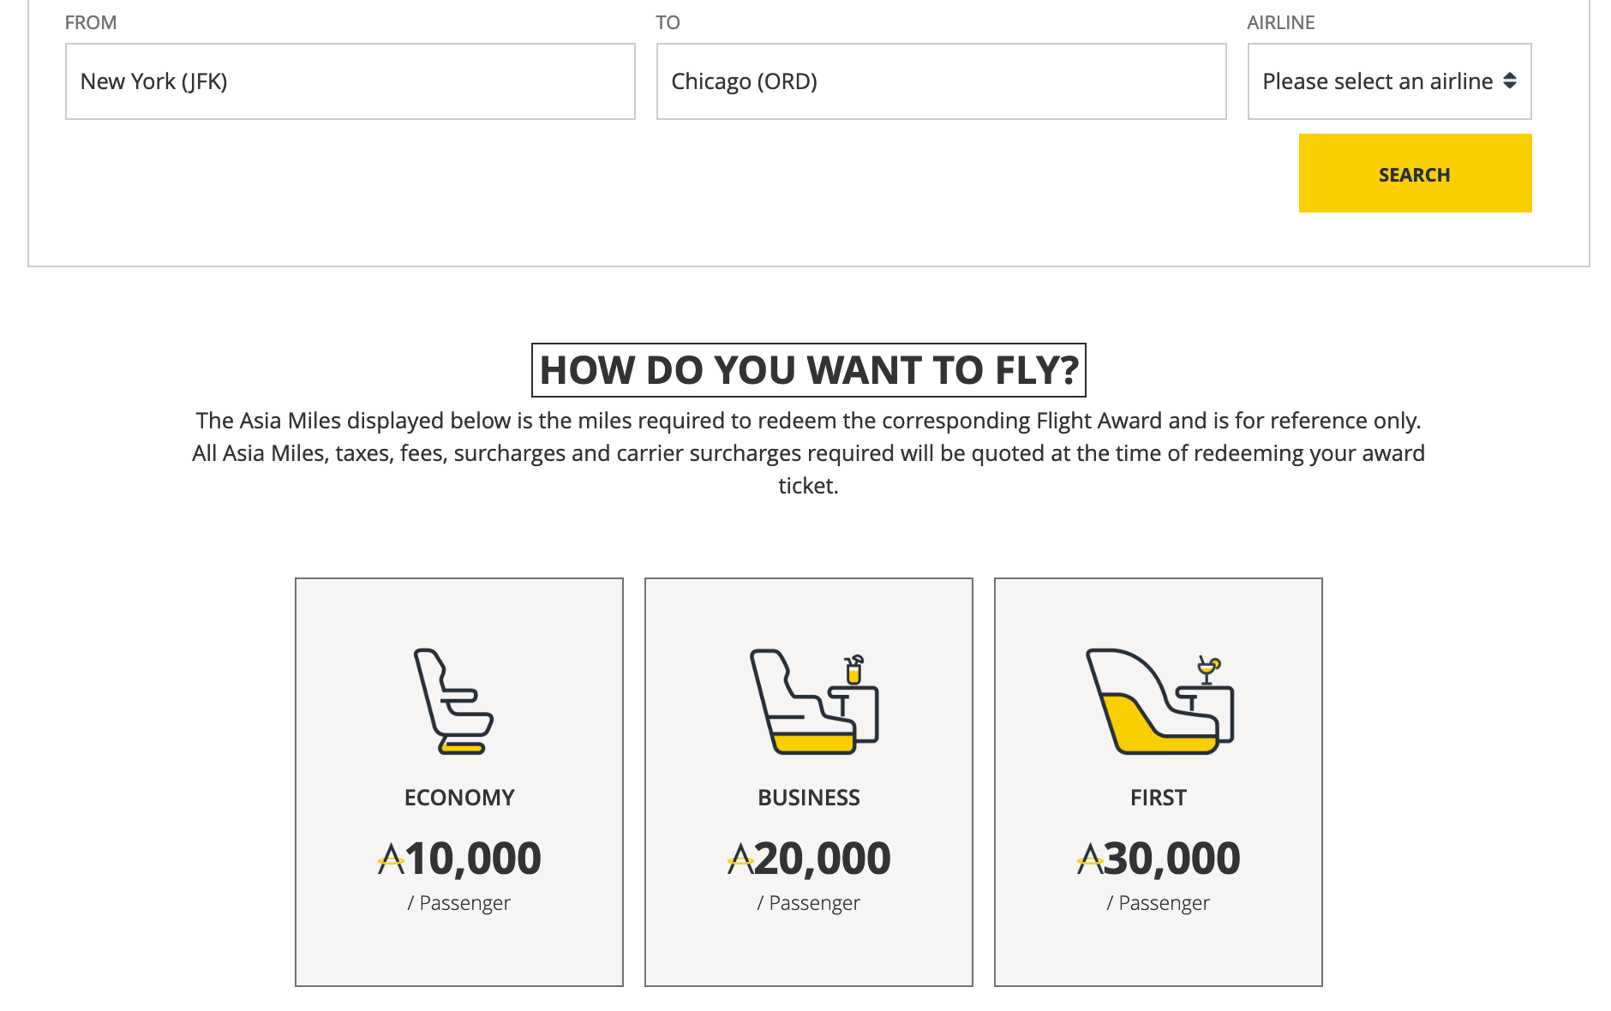
Task: Click the 20,000 miles Business price
Action: coord(823,858)
